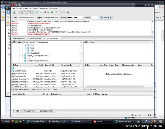165x129 pixels.
Task: Open the Site Manager dropdown arrow
Action: tap(17, 12)
